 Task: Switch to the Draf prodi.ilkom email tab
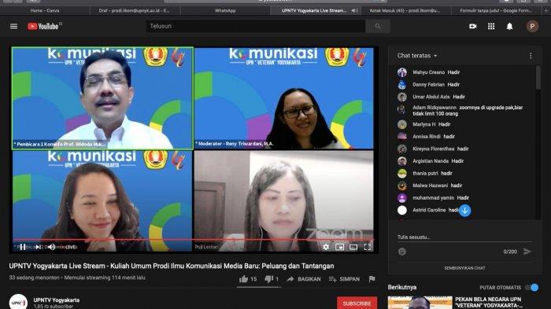134,10
